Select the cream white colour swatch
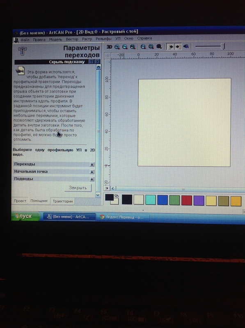Viewport: 245px width, 328px height. pos(139,200)
